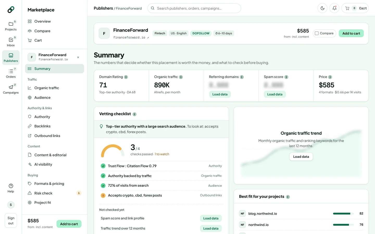Click the northwind.io fit score bar
This screenshot has width=375, height=234.
pos(343,225)
